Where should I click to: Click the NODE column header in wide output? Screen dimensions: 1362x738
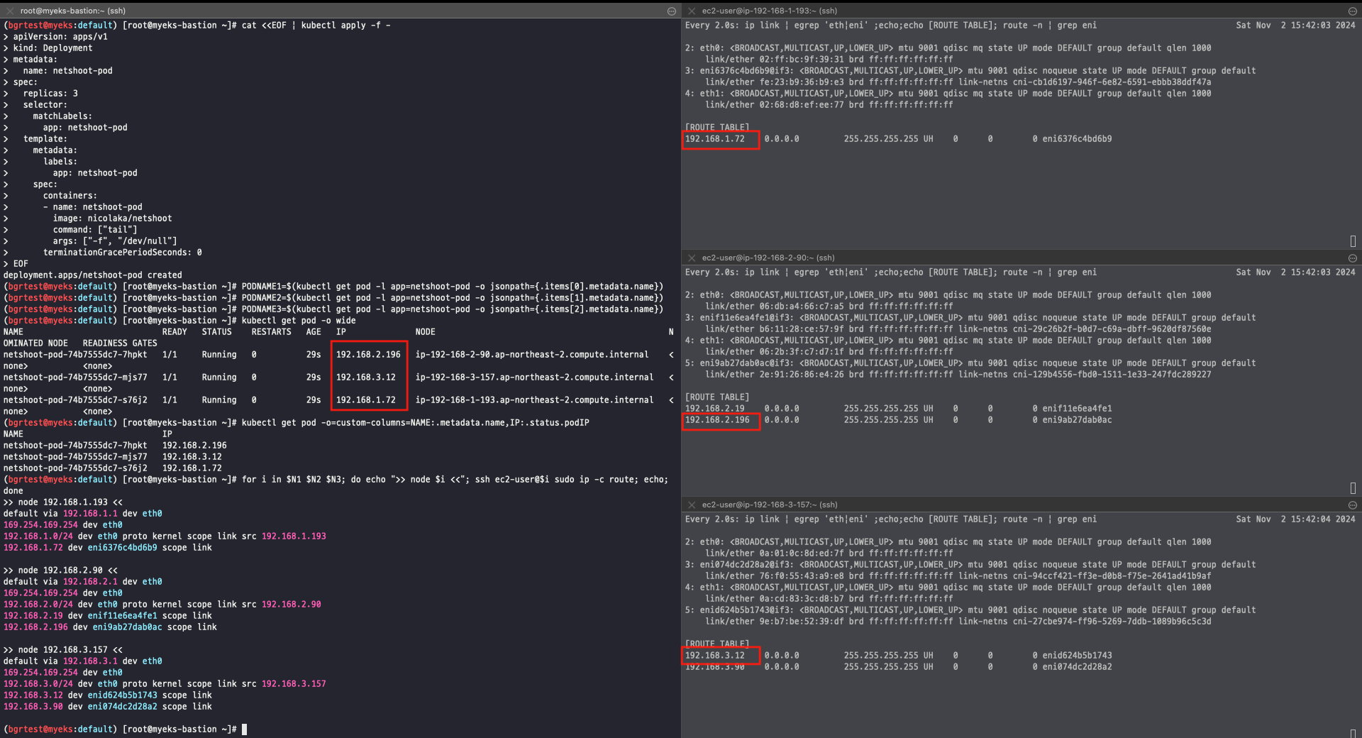click(x=426, y=331)
